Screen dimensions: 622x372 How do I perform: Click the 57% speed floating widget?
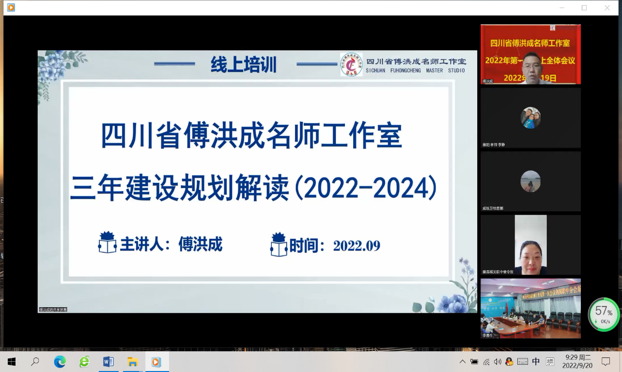point(604,314)
